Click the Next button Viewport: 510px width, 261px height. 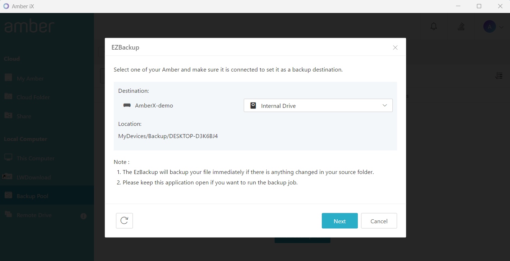339,221
